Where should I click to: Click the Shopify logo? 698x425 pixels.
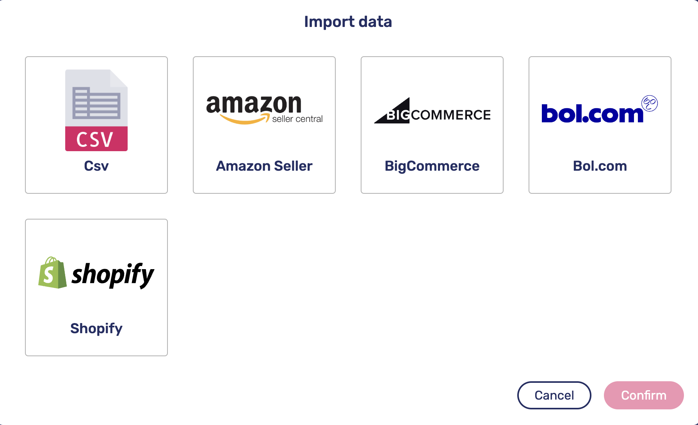pyautogui.click(x=96, y=273)
